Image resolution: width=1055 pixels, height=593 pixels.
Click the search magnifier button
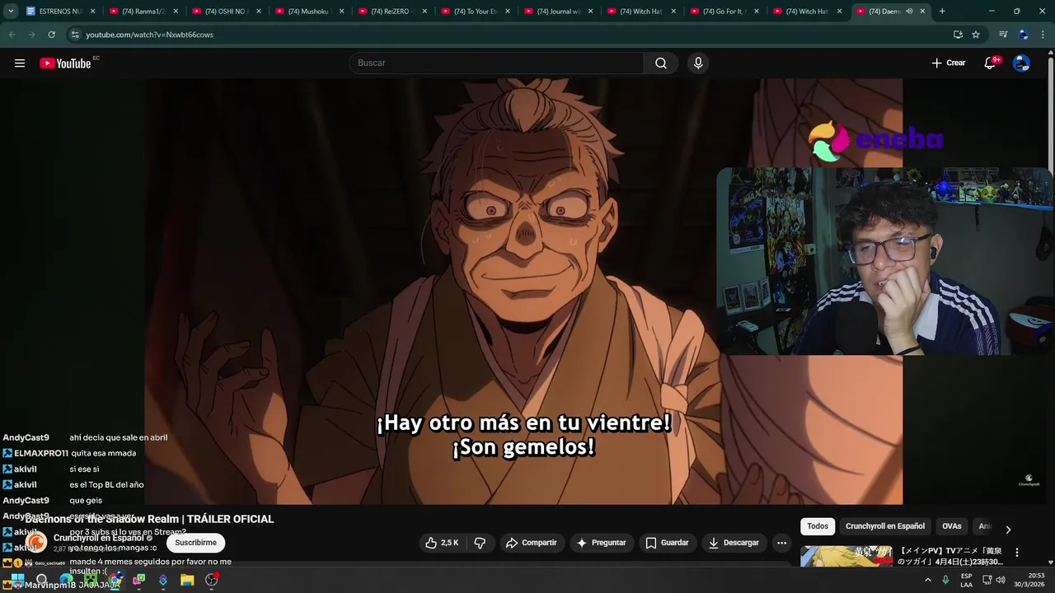[x=661, y=63]
